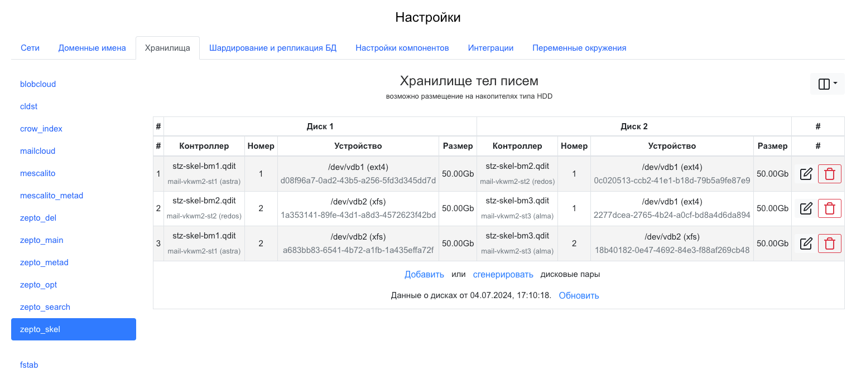This screenshot has height=380, width=861.
Task: Open the column layout dropdown
Action: coord(827,84)
